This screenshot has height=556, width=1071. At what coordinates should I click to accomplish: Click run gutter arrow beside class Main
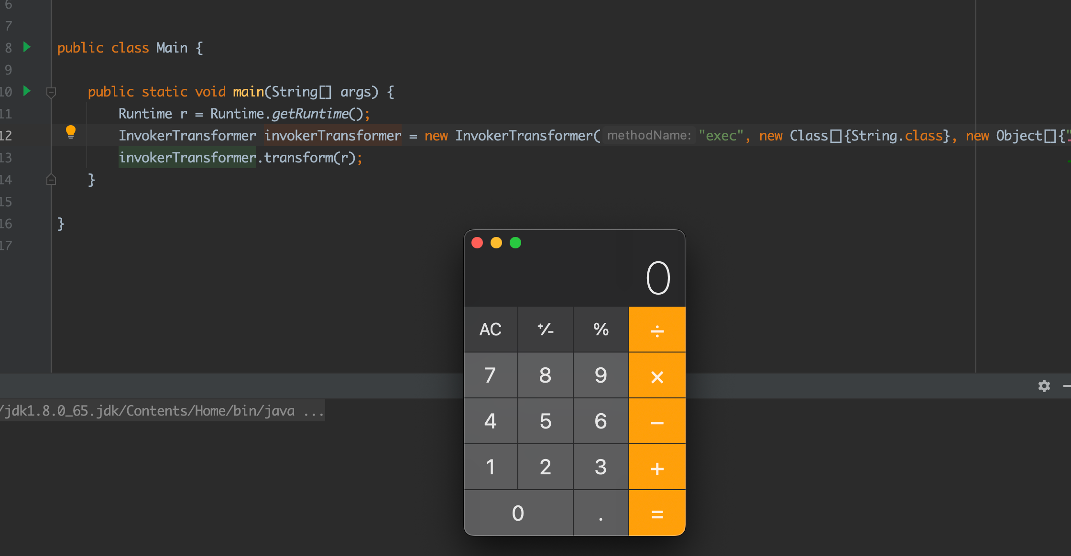(27, 47)
